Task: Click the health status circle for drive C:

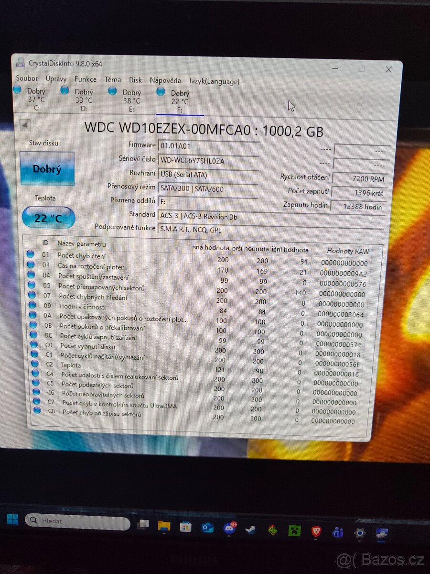Action: tap(18, 89)
